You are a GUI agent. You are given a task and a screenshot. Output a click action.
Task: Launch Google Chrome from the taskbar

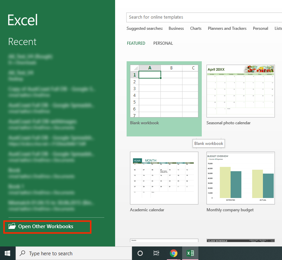pos(174,253)
